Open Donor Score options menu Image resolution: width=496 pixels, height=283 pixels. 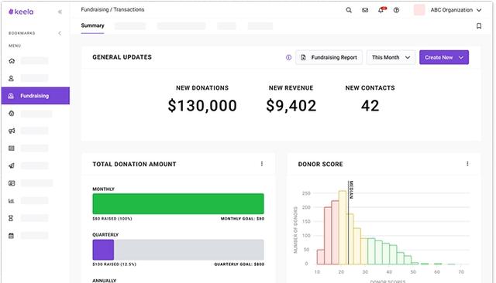click(x=467, y=163)
